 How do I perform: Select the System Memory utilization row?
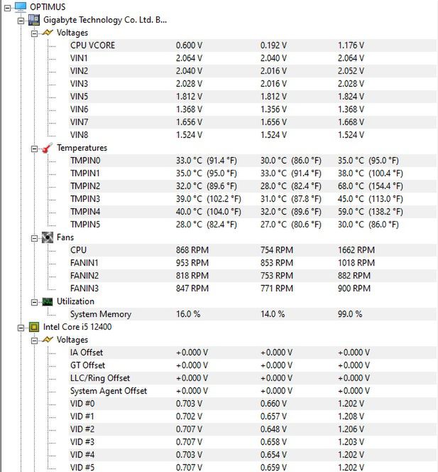[253, 314]
